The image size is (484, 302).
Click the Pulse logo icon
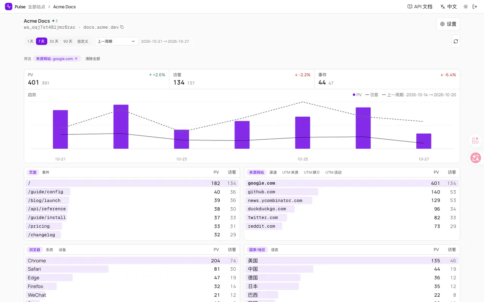click(9, 6)
